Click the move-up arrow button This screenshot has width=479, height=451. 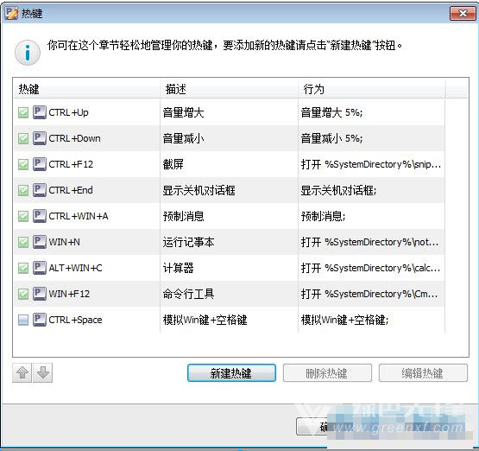pyautogui.click(x=22, y=372)
